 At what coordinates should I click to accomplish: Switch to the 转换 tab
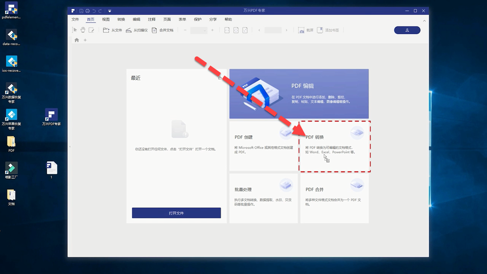pyautogui.click(x=121, y=19)
